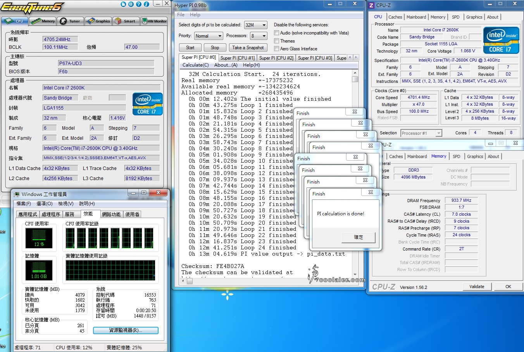Select the Super PI [CPU #3] tab

315,58
